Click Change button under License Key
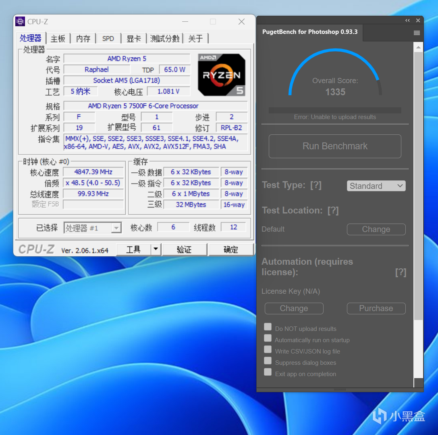Screen dimensions: 438x435 point(294,308)
